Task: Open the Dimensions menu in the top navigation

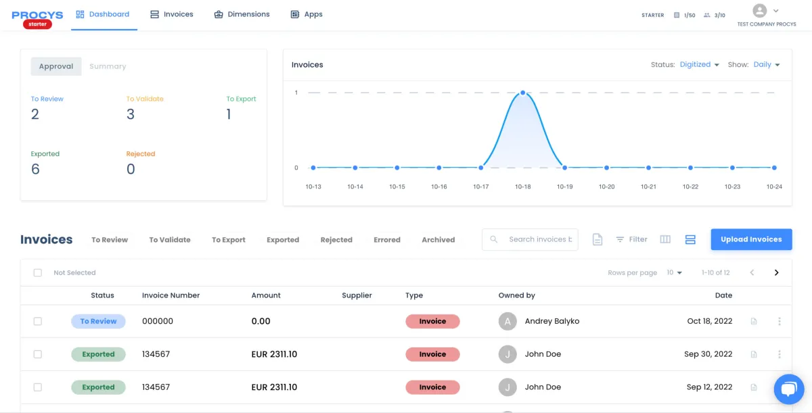Action: tap(242, 14)
